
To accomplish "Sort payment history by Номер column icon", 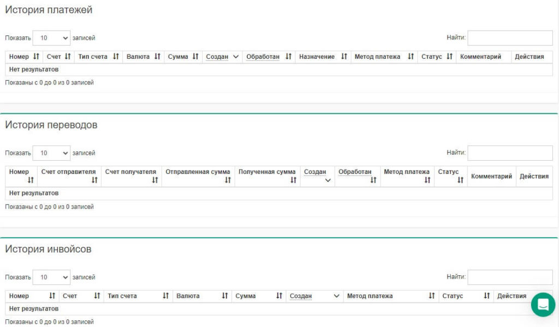I will coord(36,57).
